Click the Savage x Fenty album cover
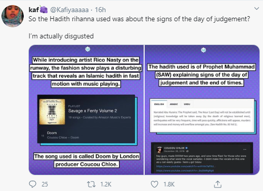The width and height of the screenshot is (263, 191). (x=52, y=112)
